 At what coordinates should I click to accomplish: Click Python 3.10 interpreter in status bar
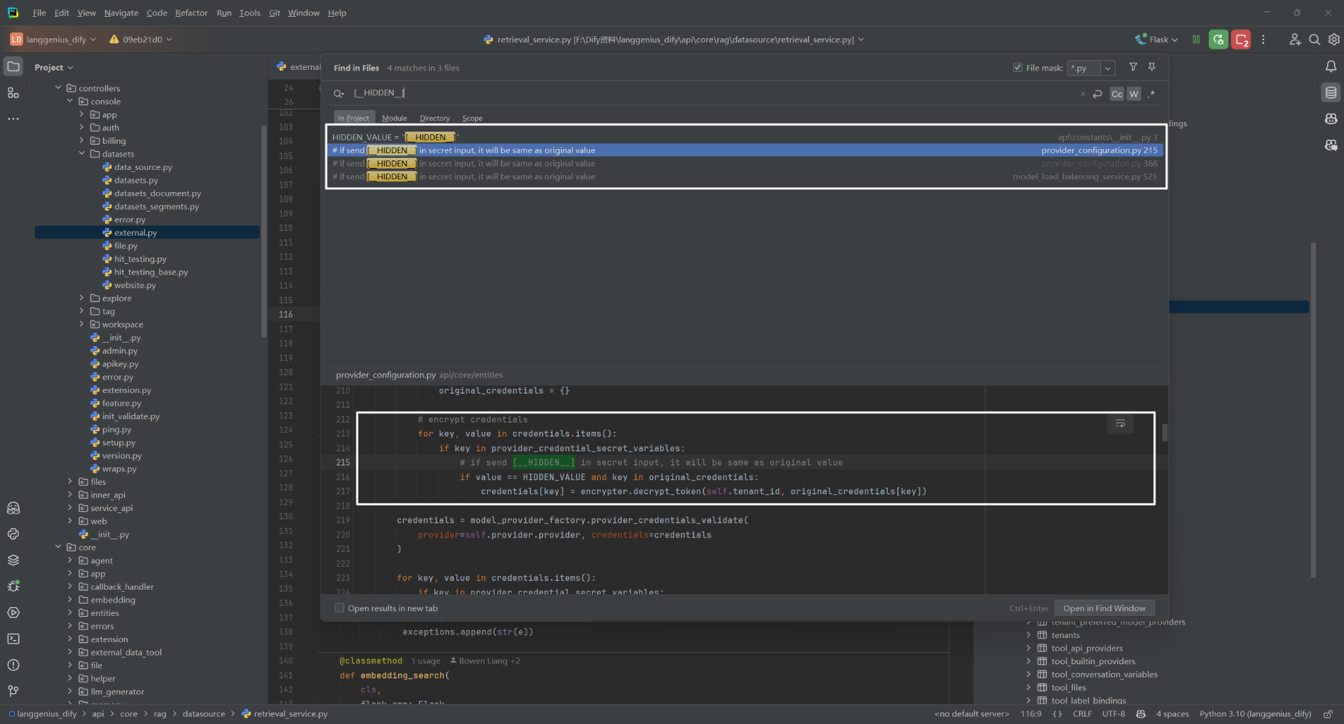pyautogui.click(x=1255, y=714)
